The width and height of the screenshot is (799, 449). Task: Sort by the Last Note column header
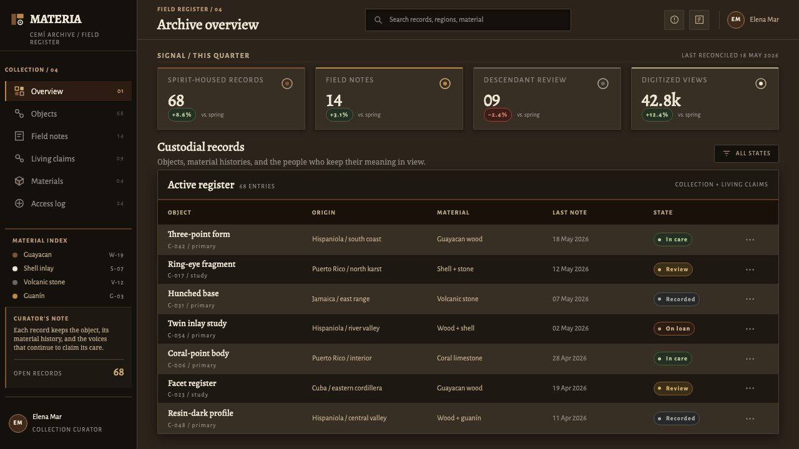pyautogui.click(x=569, y=213)
